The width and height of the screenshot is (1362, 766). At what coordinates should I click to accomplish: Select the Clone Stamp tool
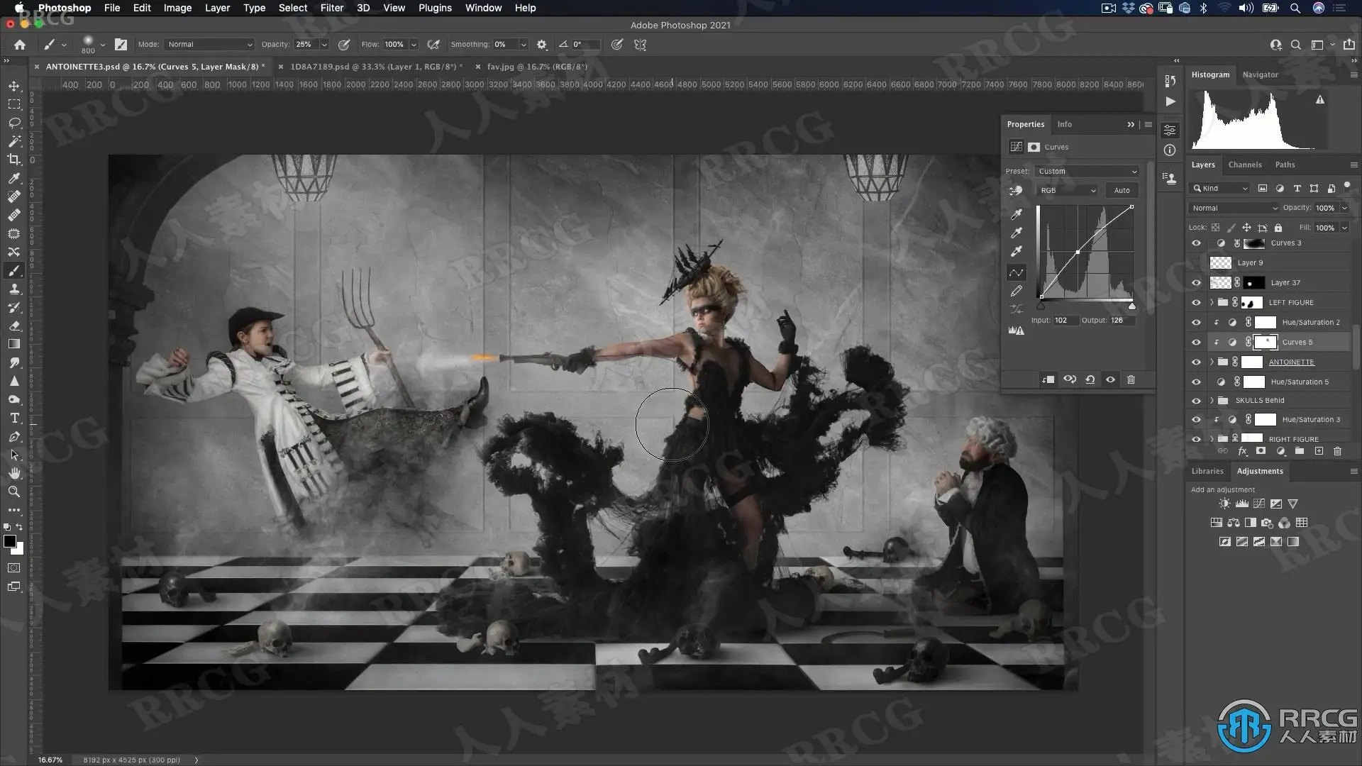tap(14, 289)
